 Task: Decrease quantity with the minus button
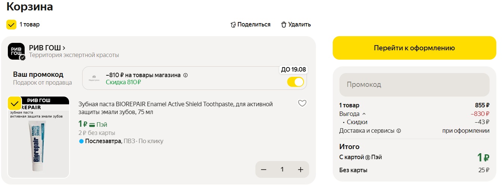(x=264, y=170)
